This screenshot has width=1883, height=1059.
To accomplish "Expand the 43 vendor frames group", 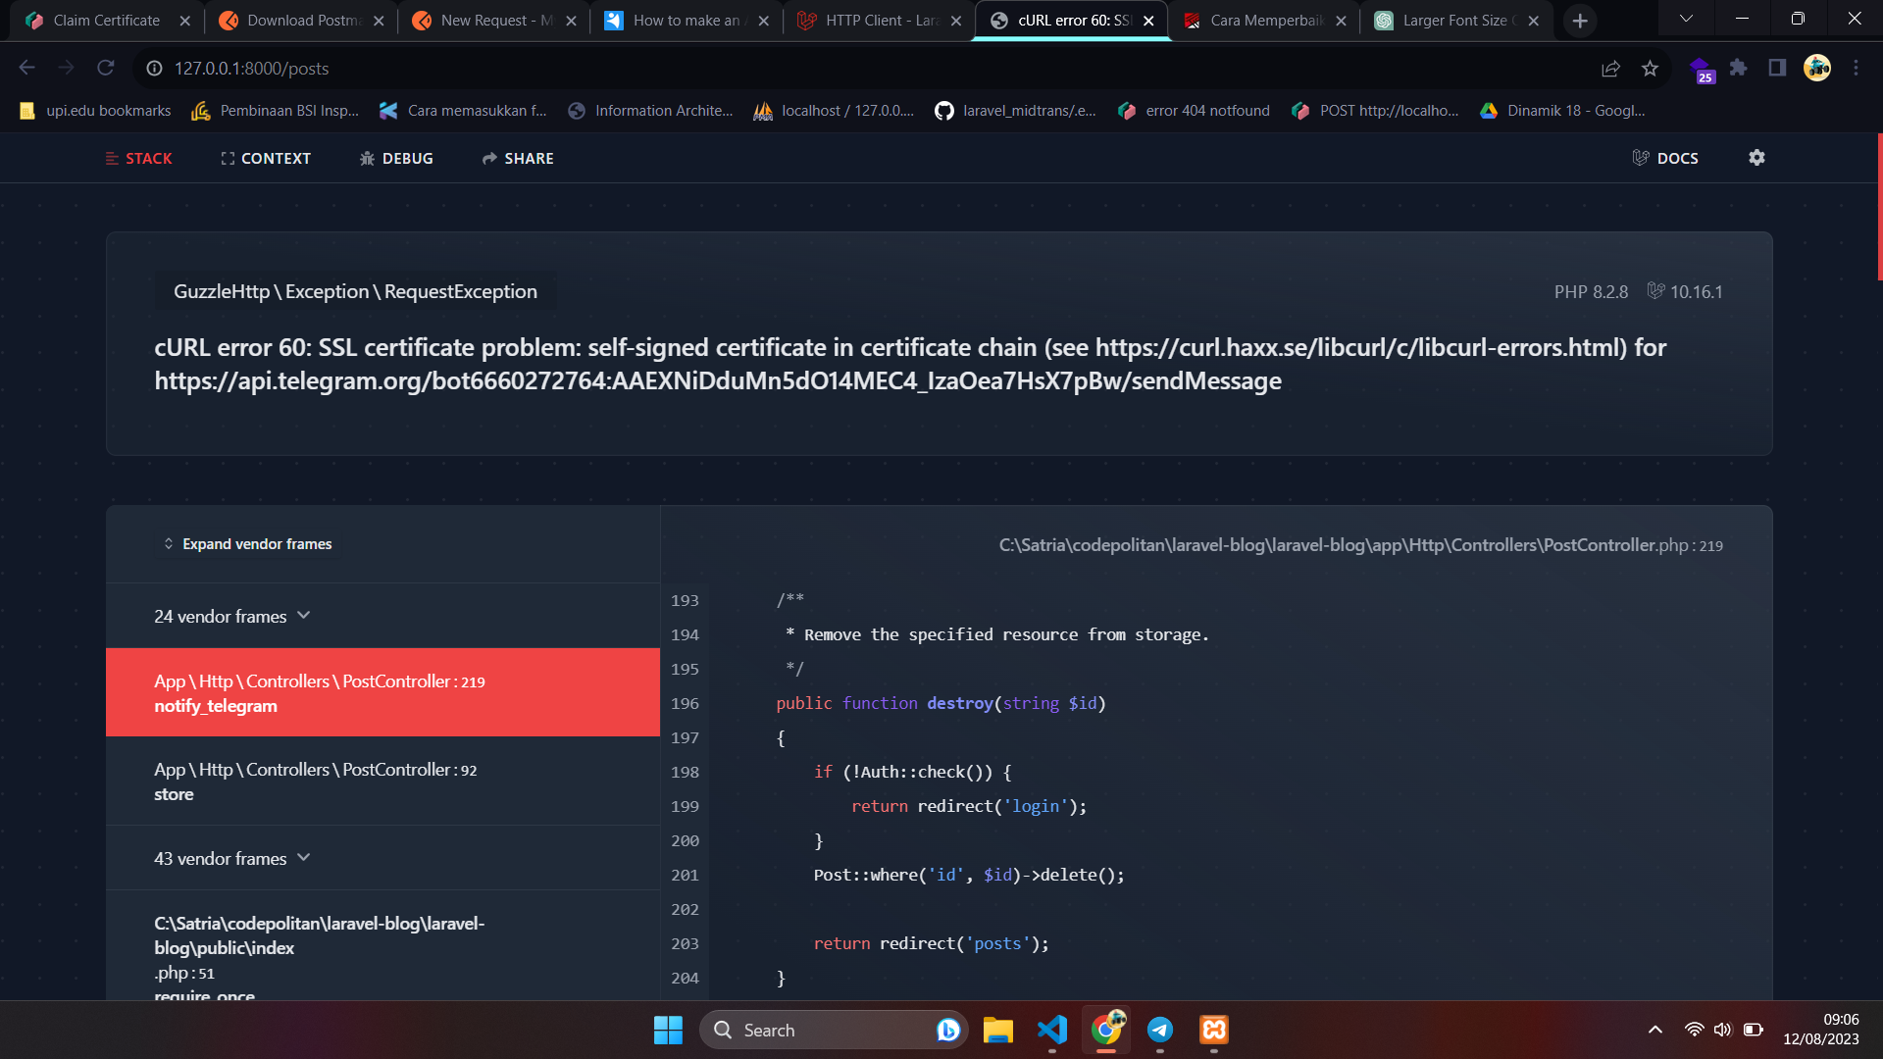I will [x=232, y=857].
